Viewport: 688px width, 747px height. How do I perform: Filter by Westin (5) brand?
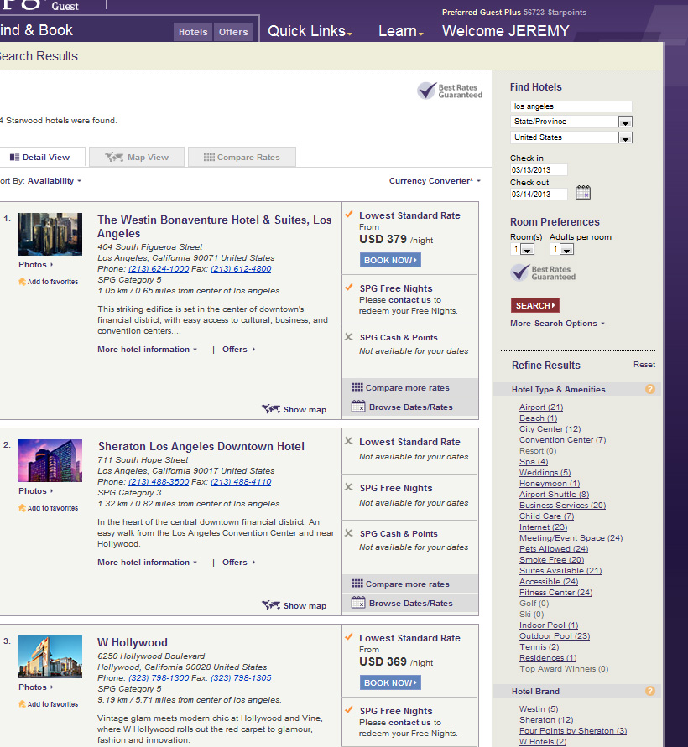click(539, 709)
